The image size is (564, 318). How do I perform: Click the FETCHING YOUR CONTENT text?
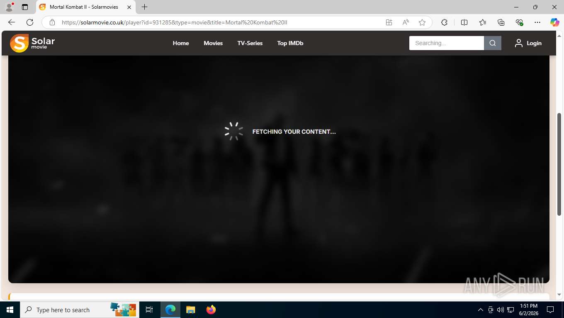[294, 132]
